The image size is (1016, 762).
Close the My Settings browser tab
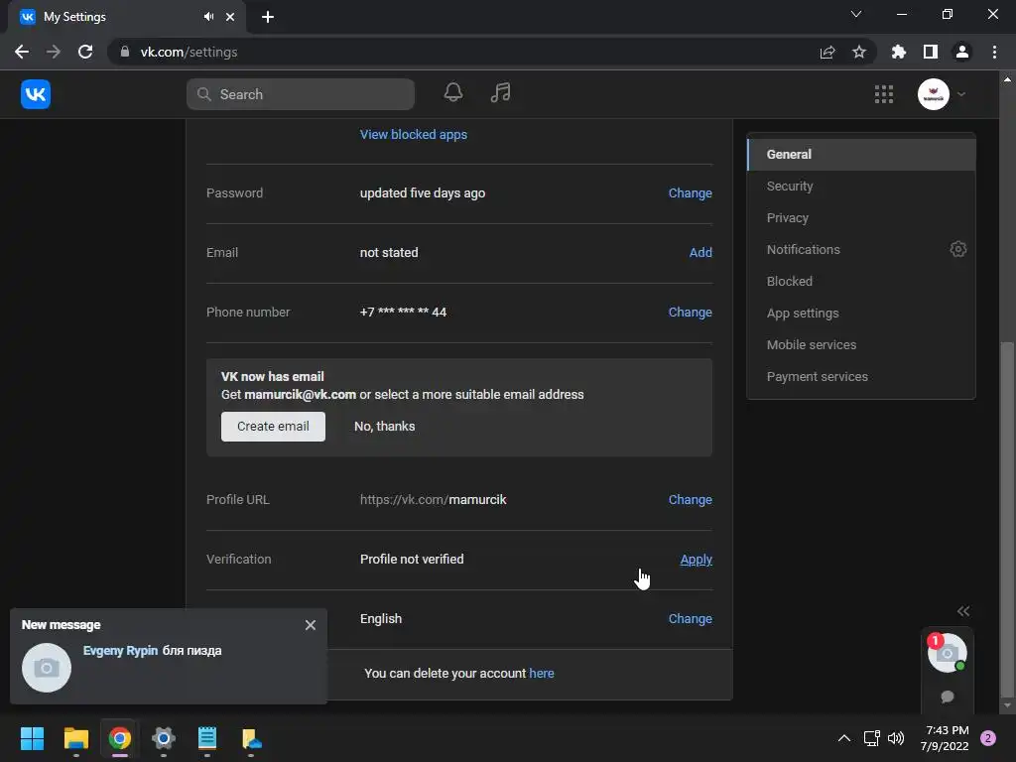coord(230,17)
